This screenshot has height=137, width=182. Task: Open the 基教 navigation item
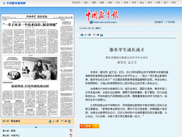coord(102,3)
